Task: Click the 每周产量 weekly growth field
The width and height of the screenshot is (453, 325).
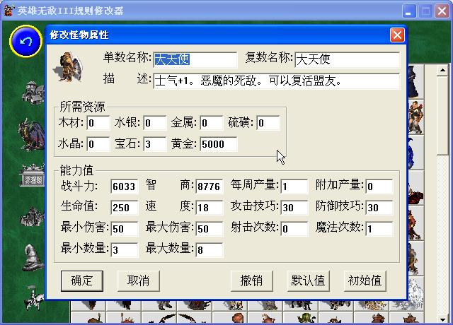Action: (x=294, y=187)
